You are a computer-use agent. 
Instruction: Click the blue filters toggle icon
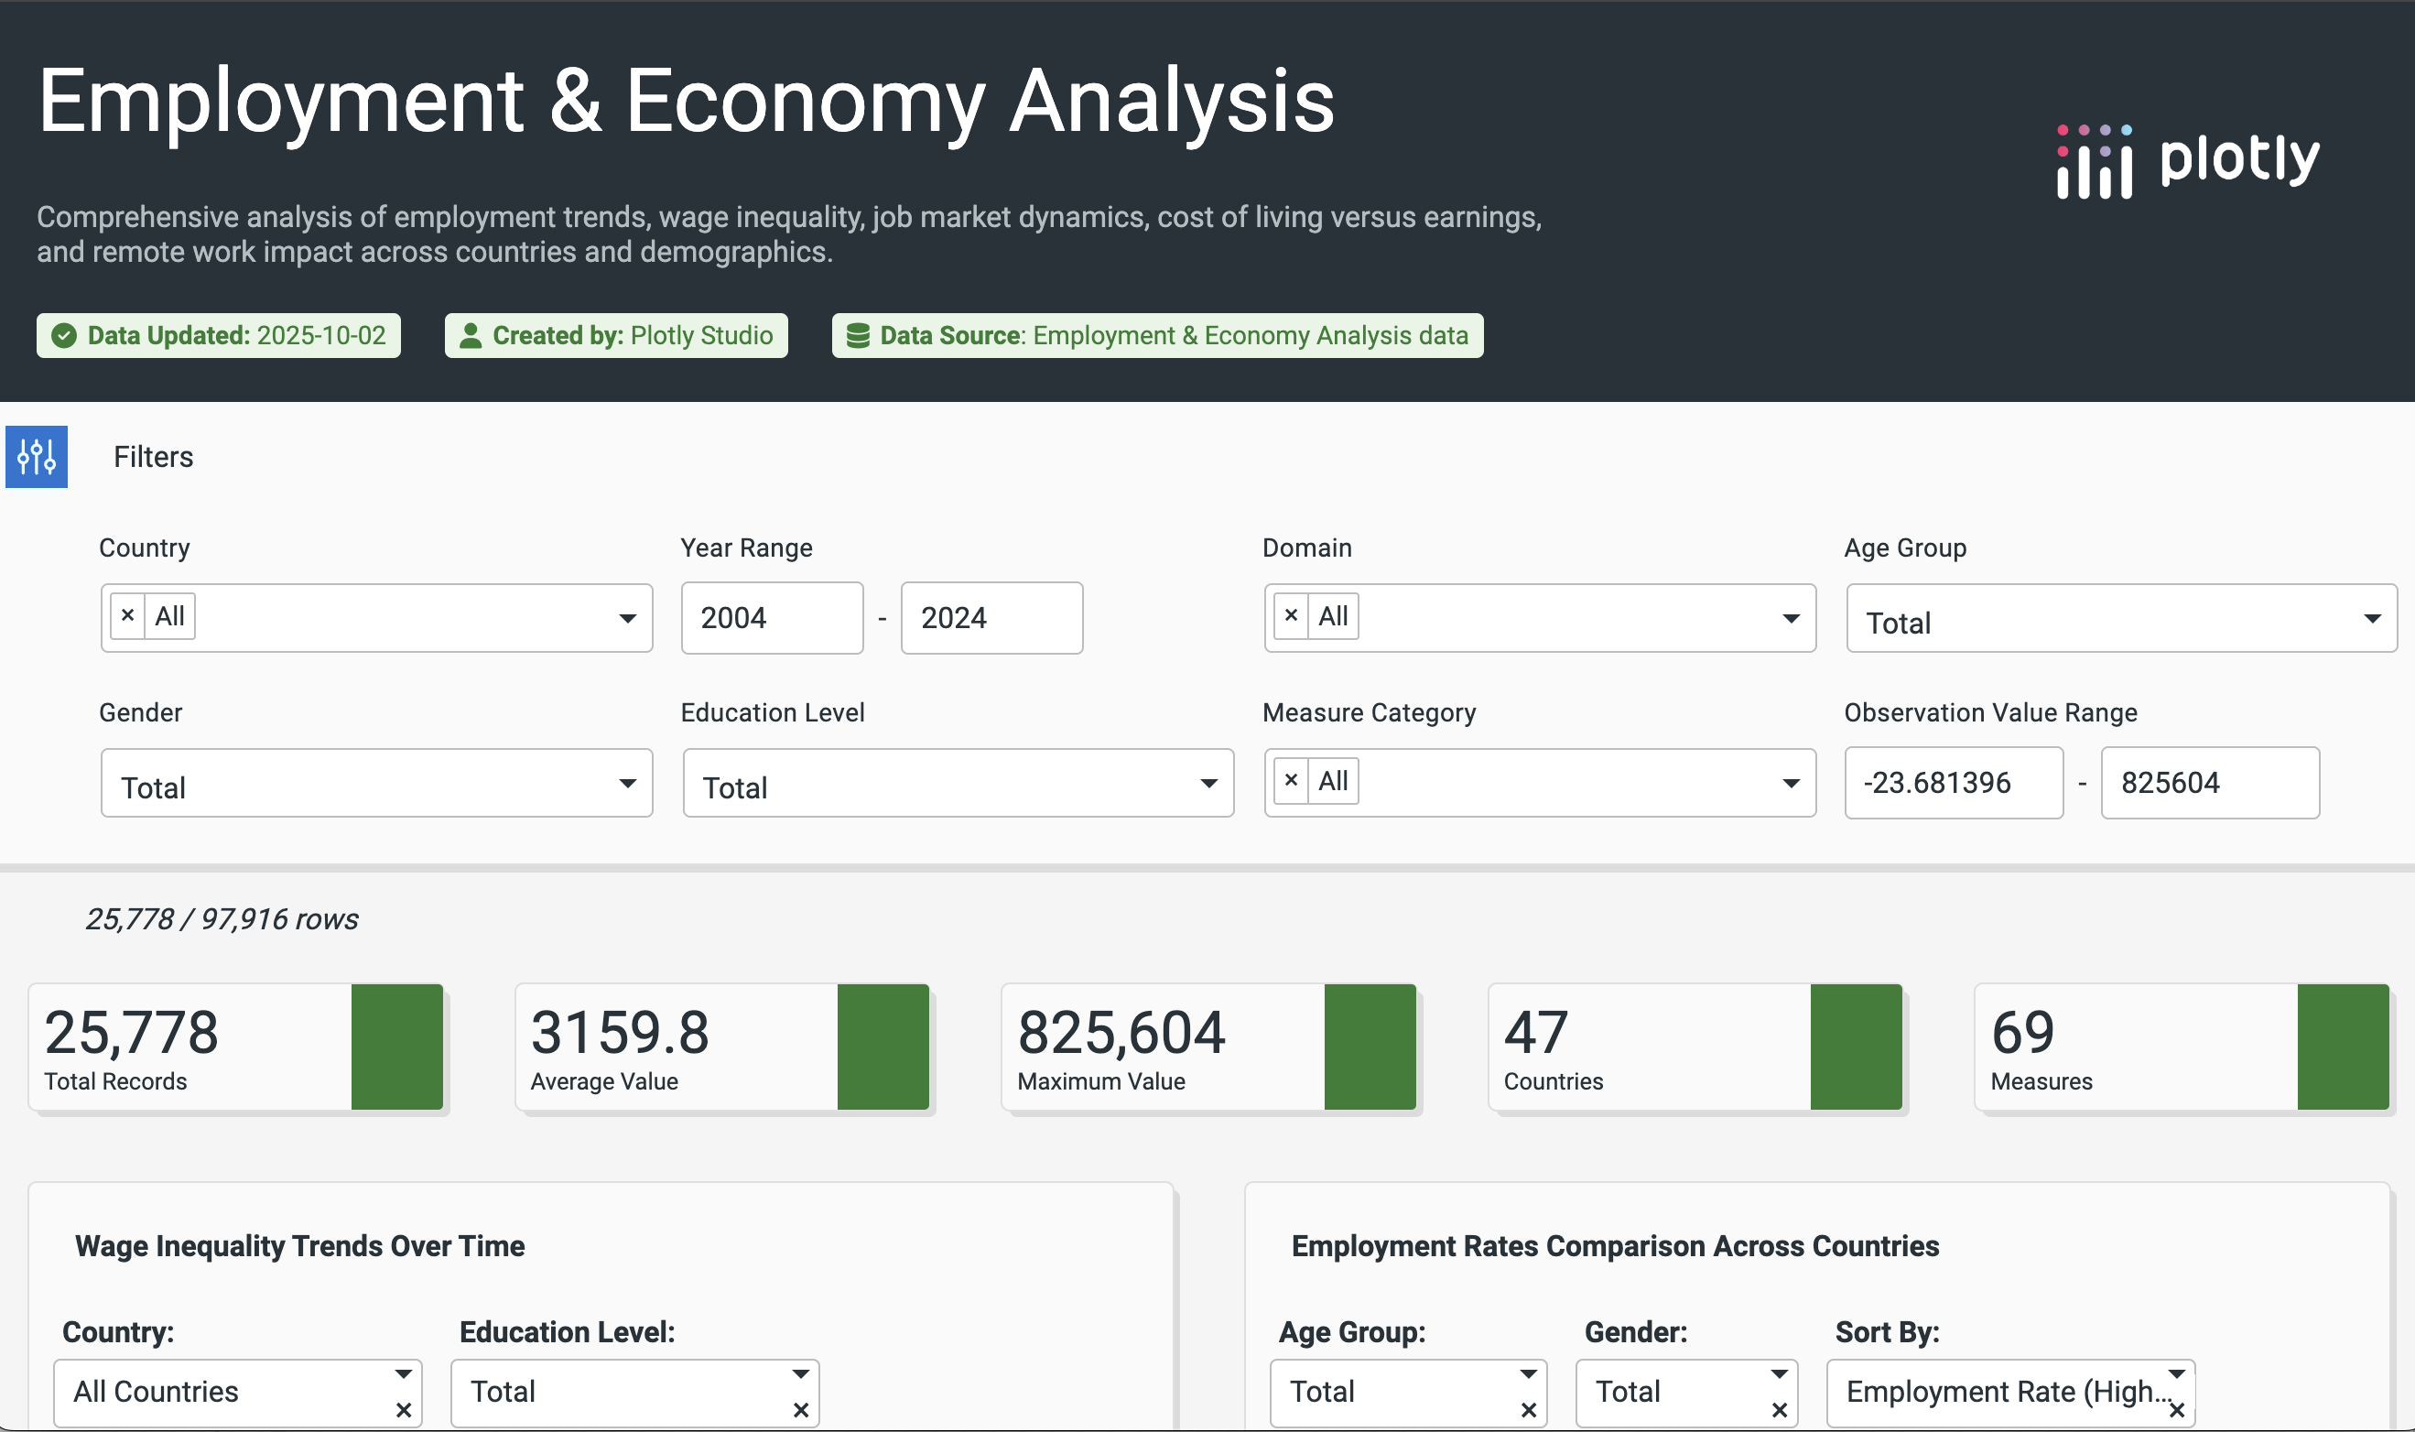click(36, 456)
